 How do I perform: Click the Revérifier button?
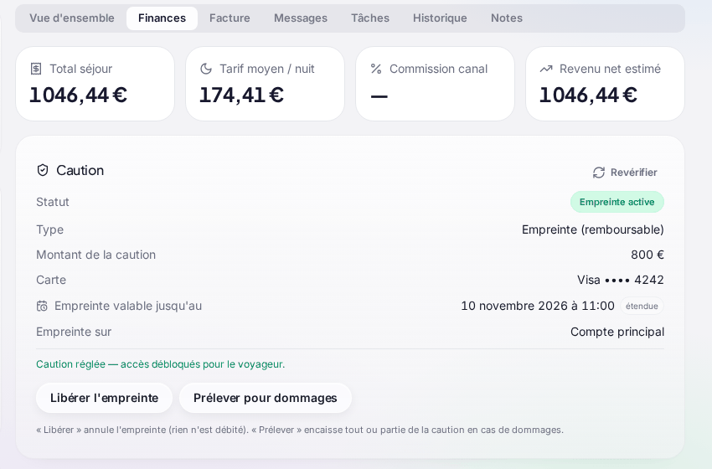coord(625,173)
